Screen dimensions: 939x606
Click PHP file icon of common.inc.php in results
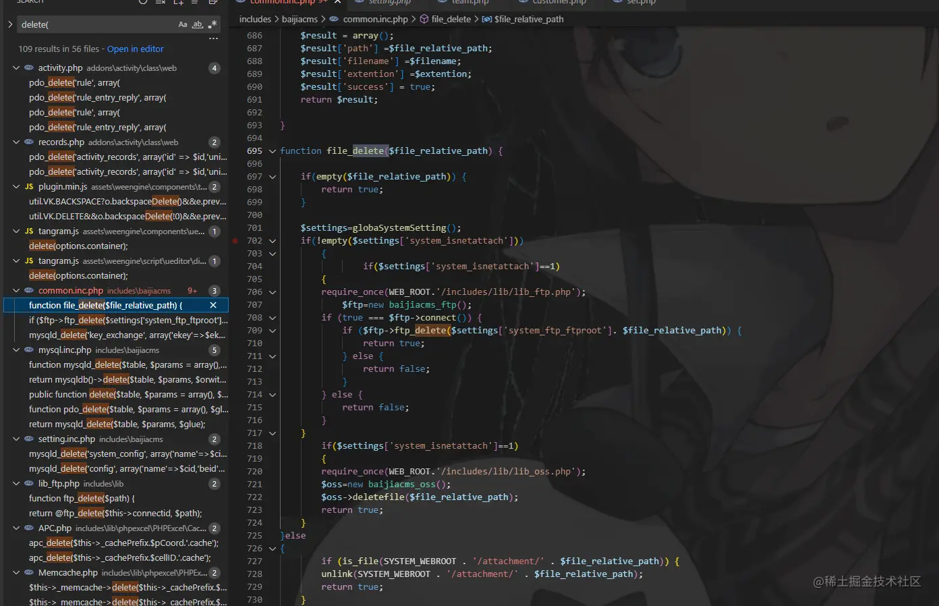tap(29, 291)
